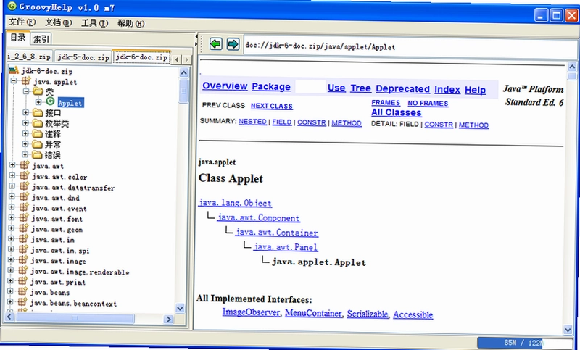
Task: Select the Applet class icon in tree
Action: click(50, 101)
